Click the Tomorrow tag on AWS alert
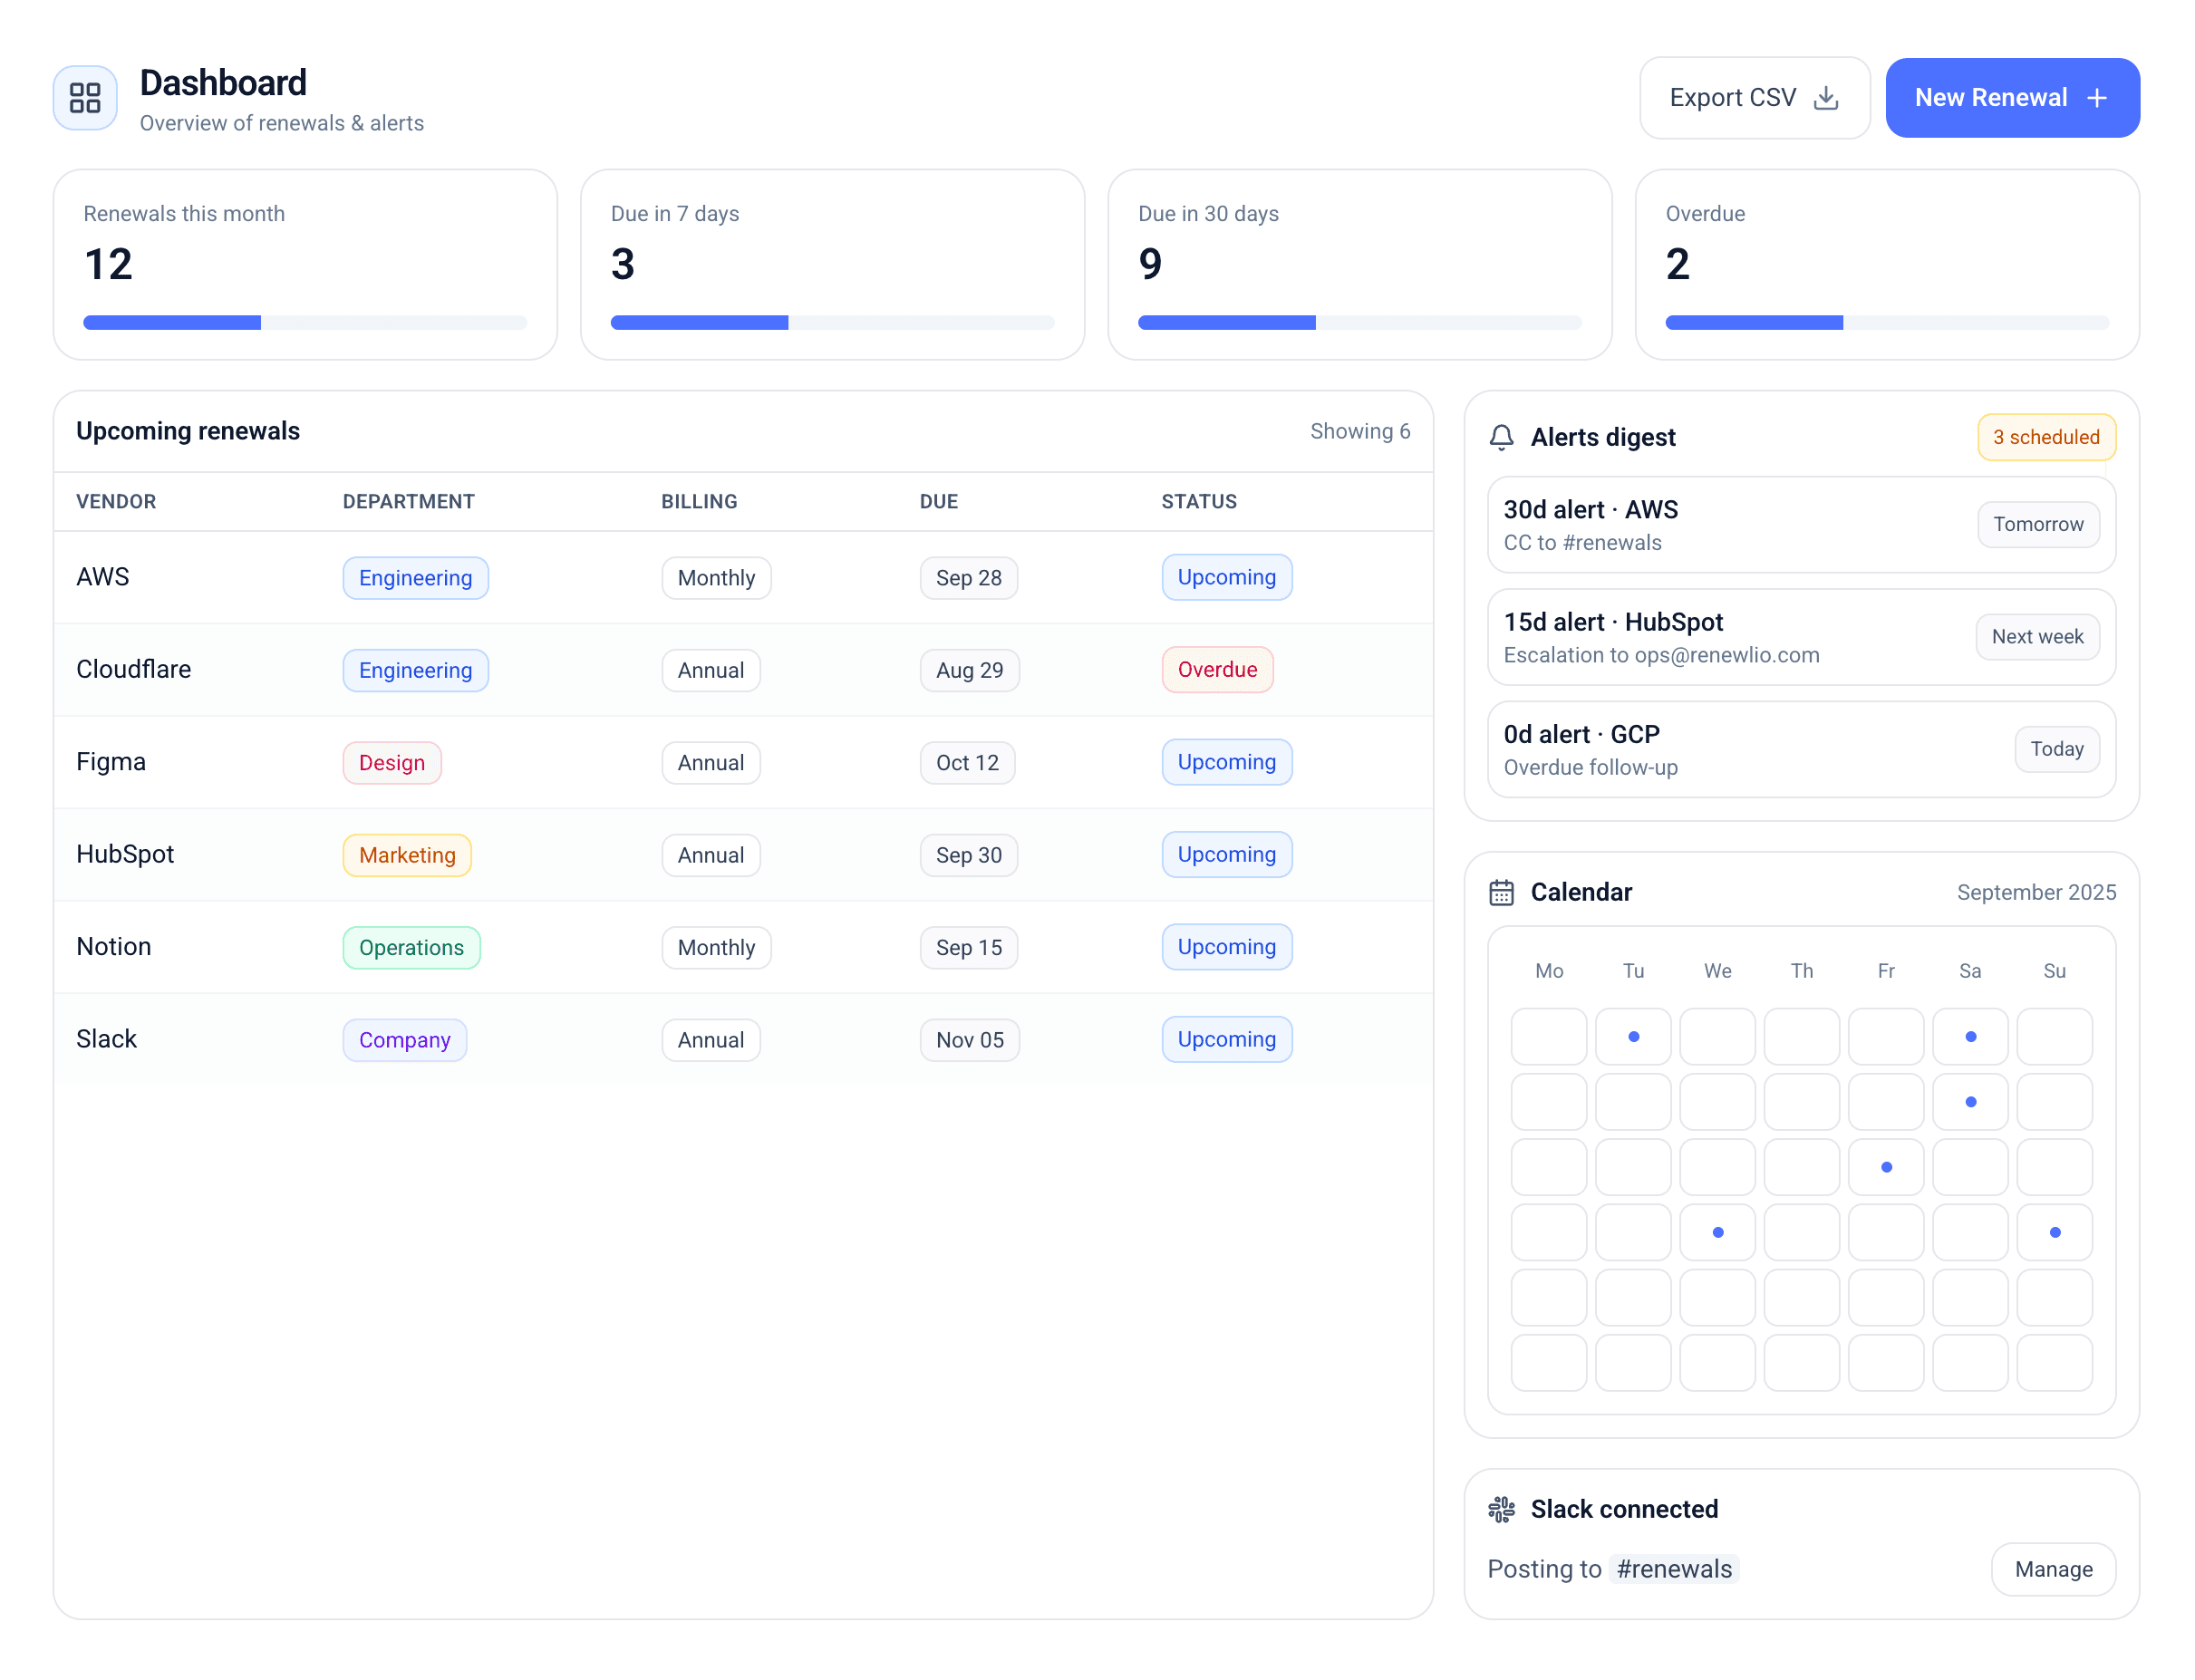 2037,524
